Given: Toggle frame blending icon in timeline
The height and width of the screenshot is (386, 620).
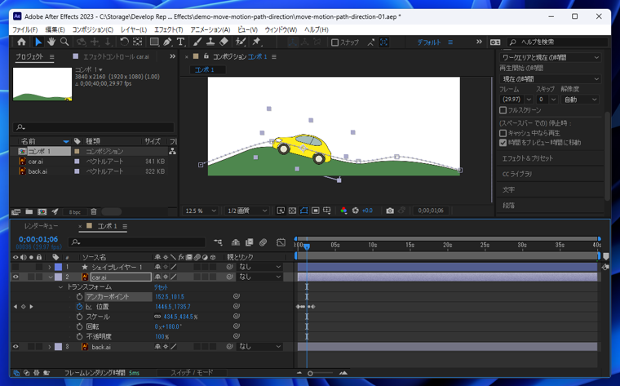Looking at the screenshot, I should 249,242.
